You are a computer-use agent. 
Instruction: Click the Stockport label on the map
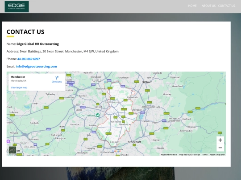(x=134, y=142)
